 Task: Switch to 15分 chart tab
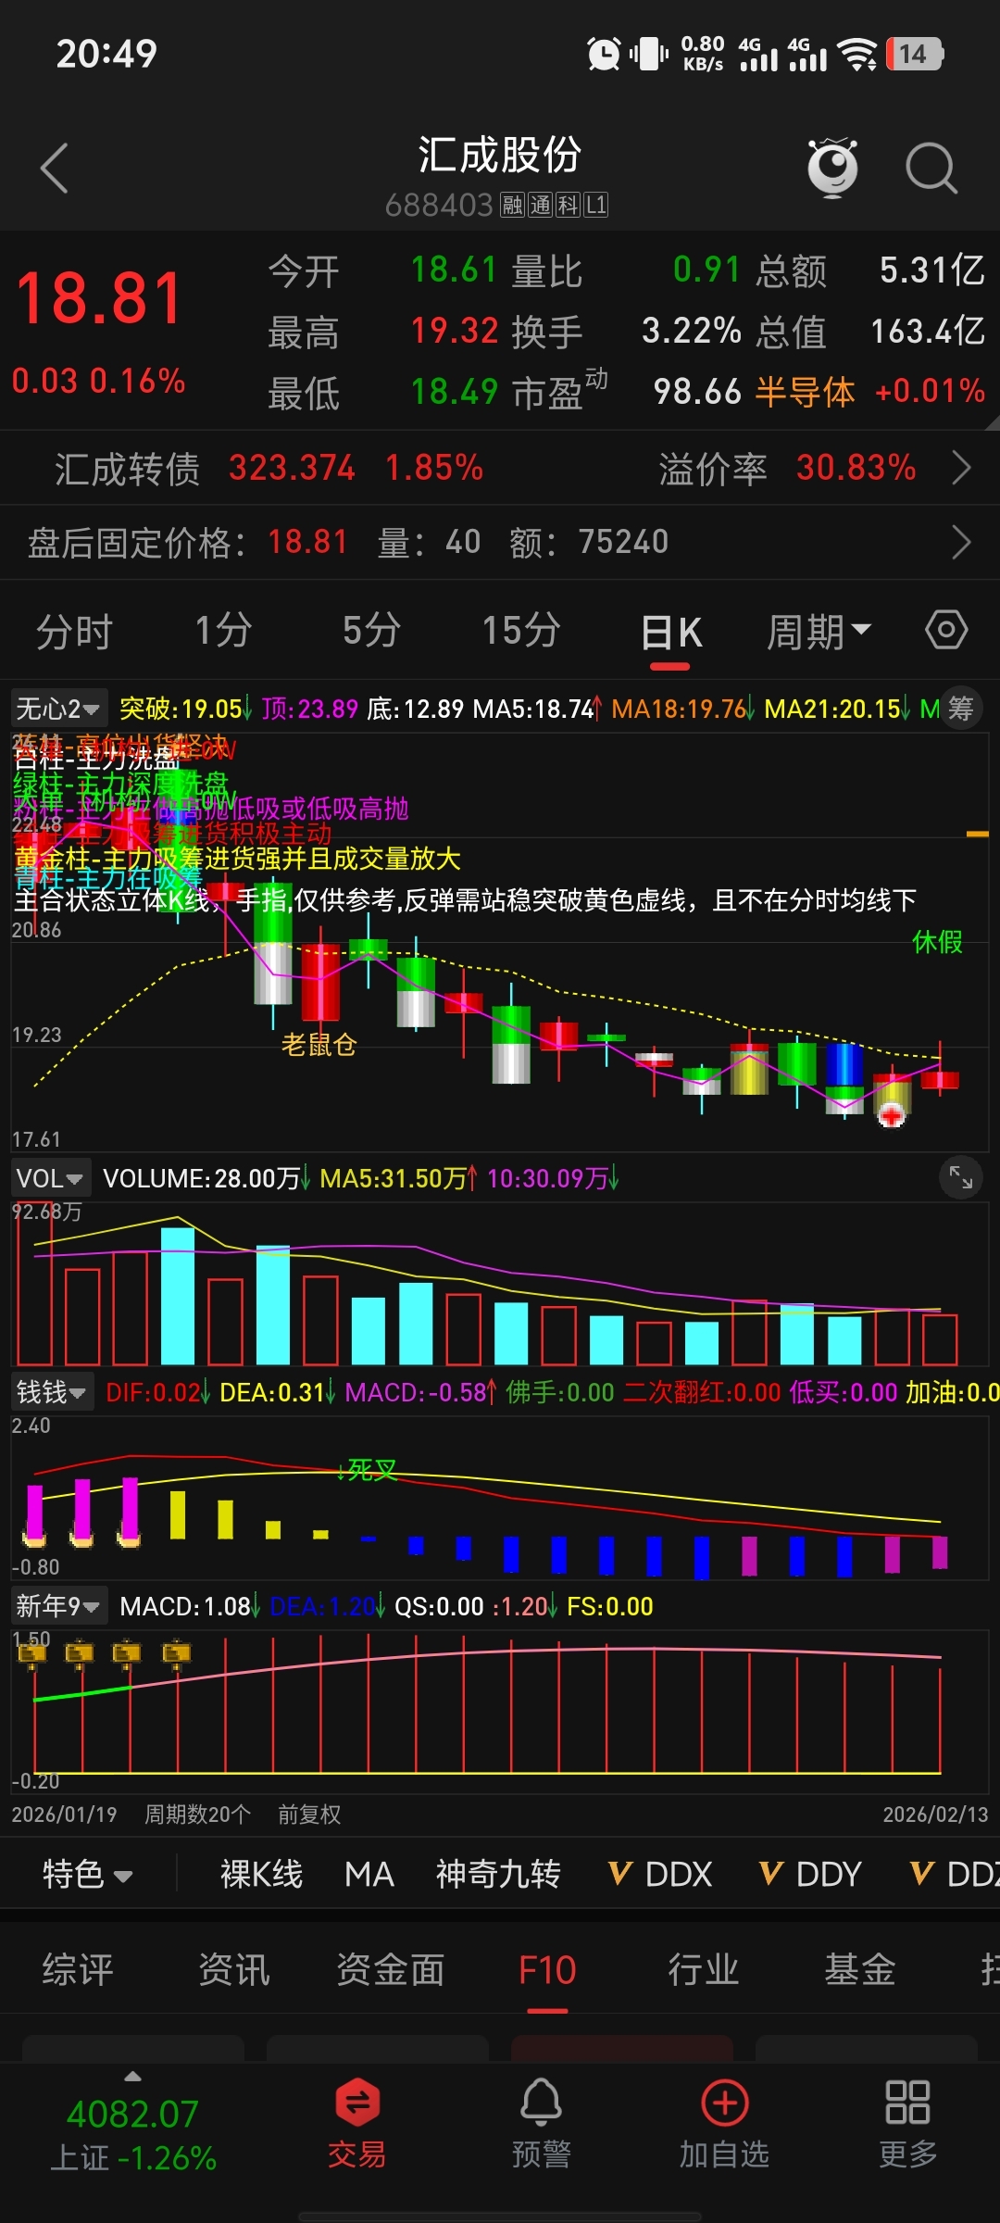(x=520, y=631)
